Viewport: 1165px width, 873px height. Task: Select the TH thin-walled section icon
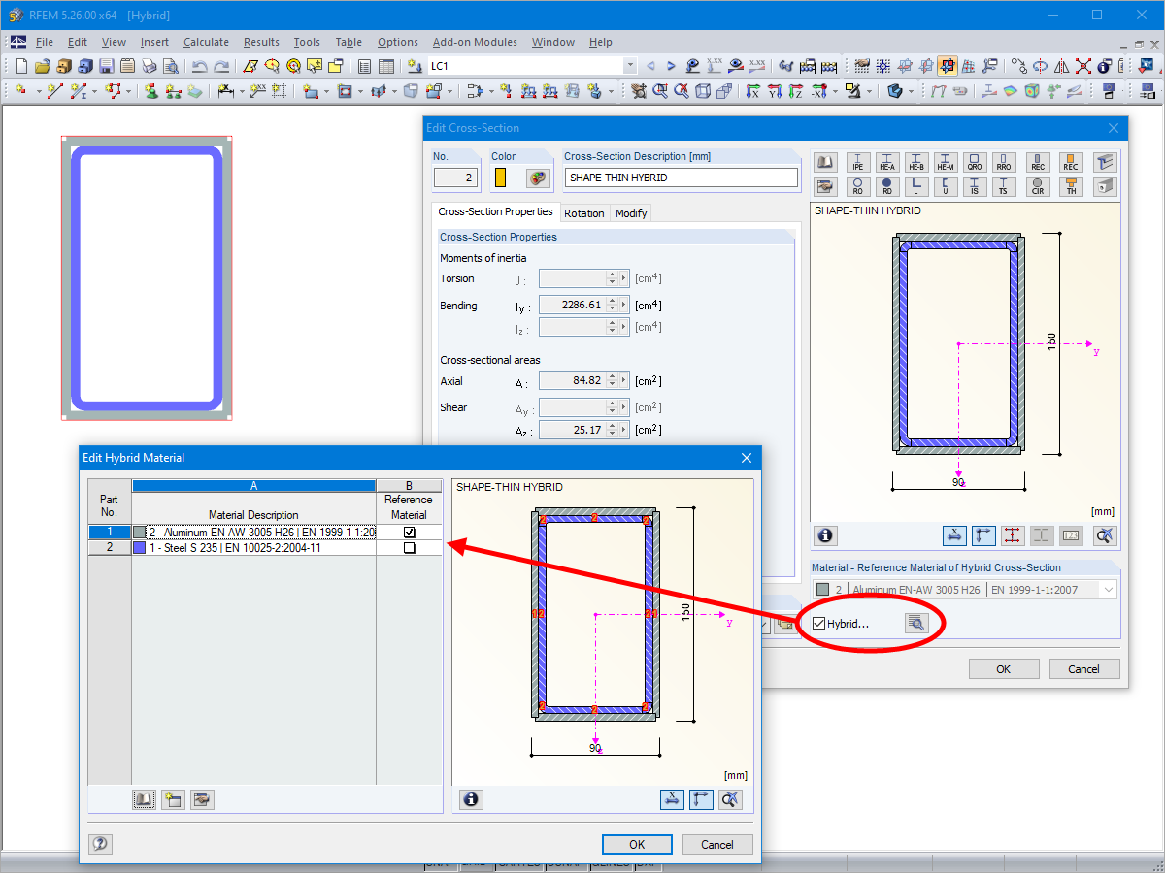click(1070, 185)
